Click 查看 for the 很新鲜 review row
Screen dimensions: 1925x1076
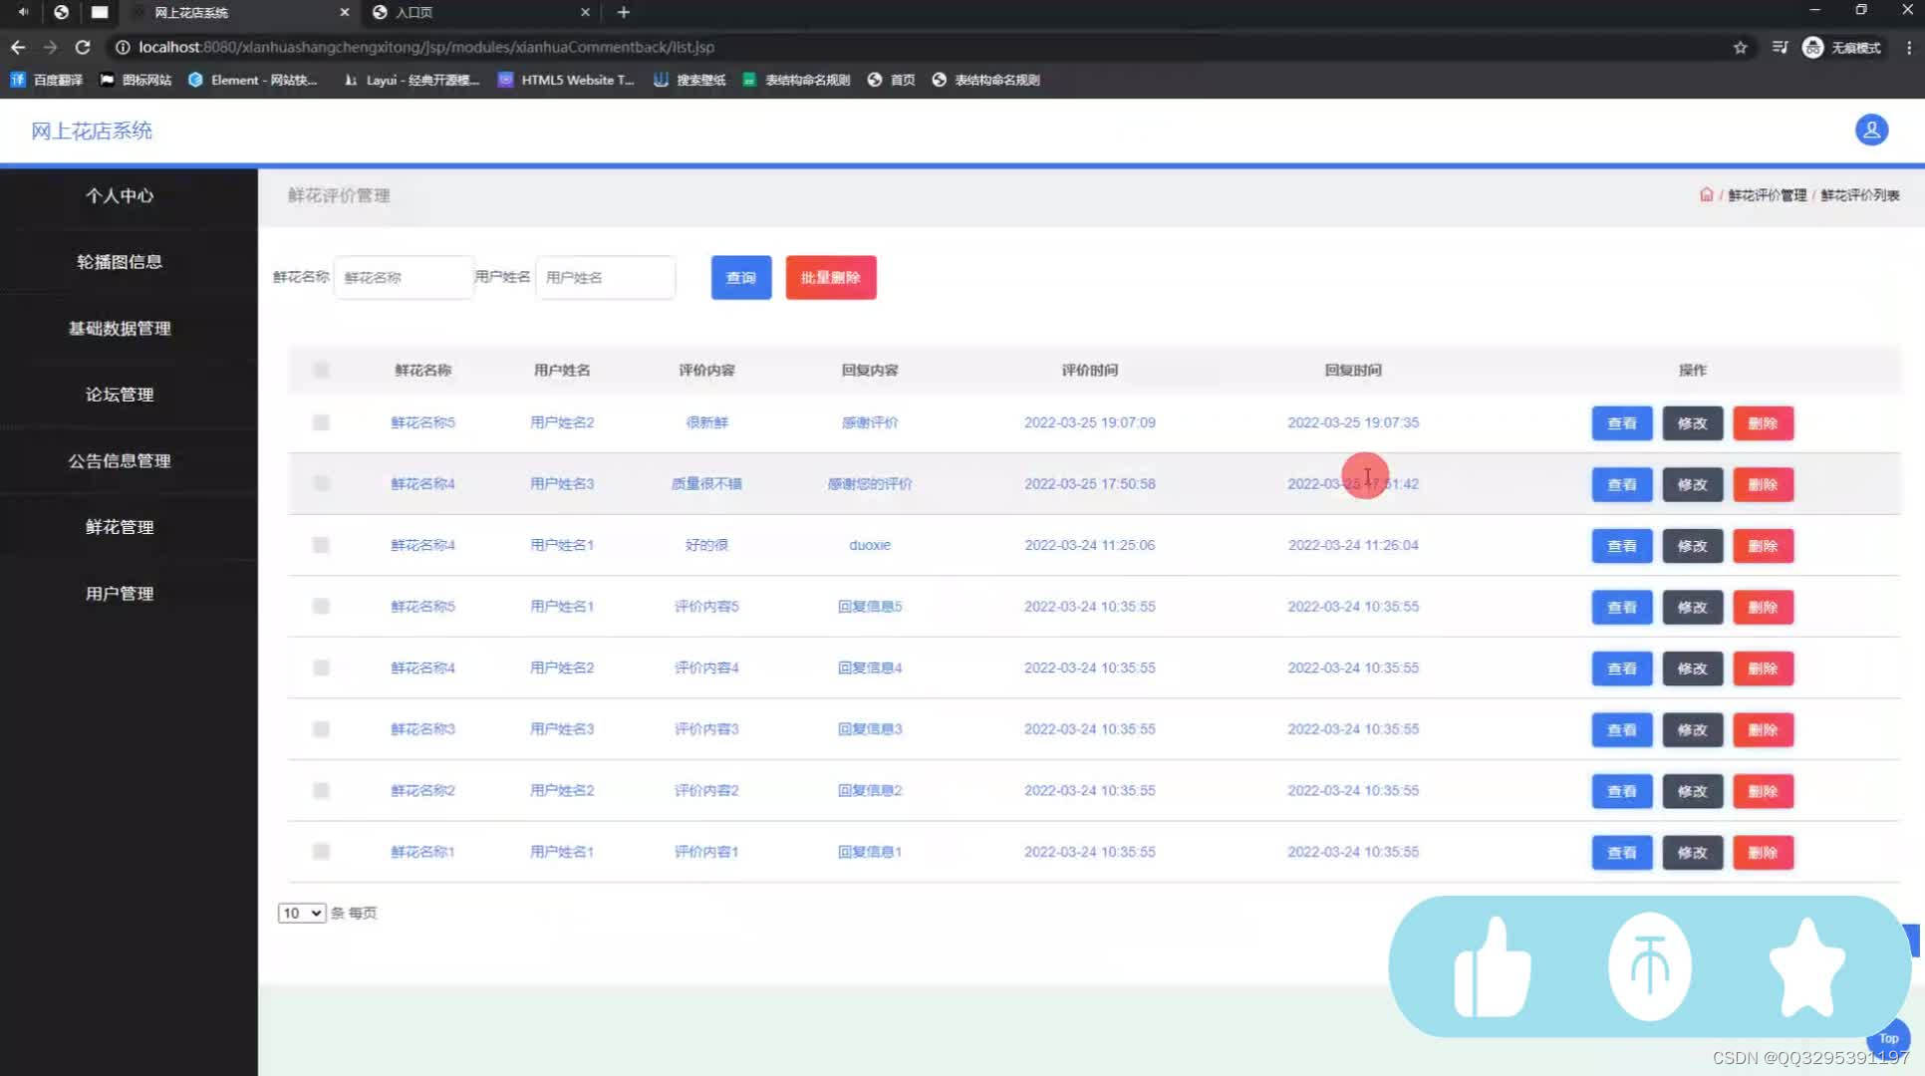coord(1621,423)
